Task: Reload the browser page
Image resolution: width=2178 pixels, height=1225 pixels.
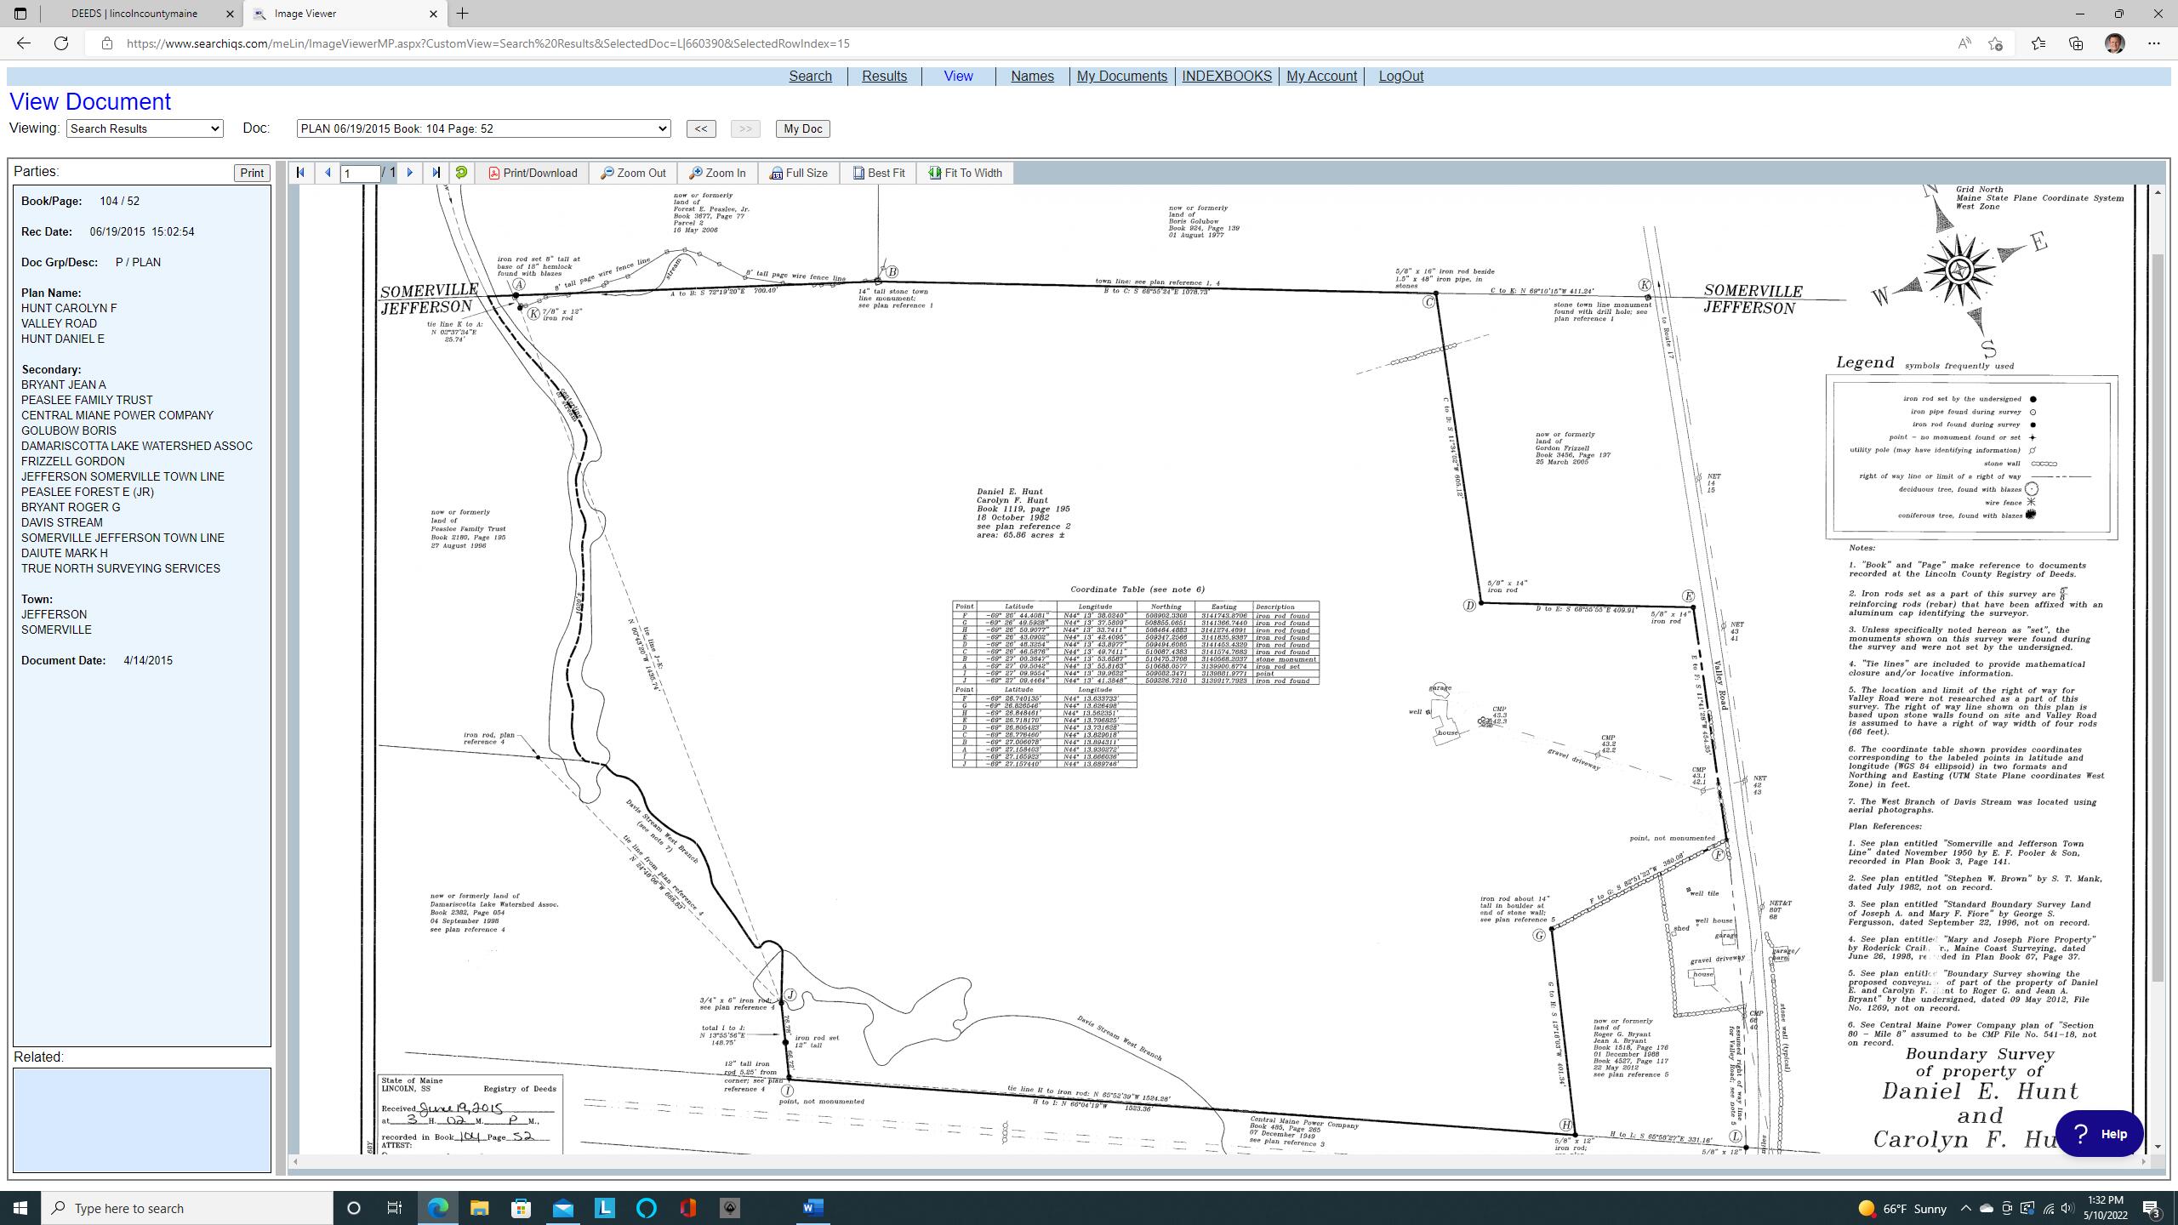Action: point(61,43)
